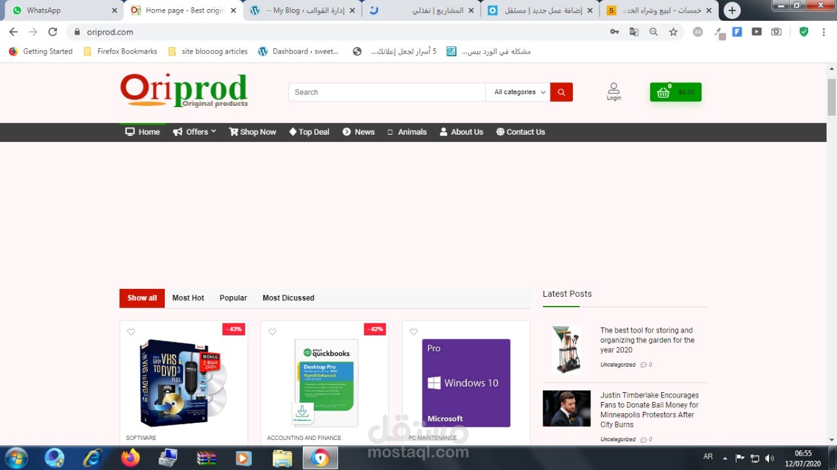Viewport: 837px width, 470px height.
Task: Open the Dashboard sweet bookmark
Action: (x=298, y=52)
